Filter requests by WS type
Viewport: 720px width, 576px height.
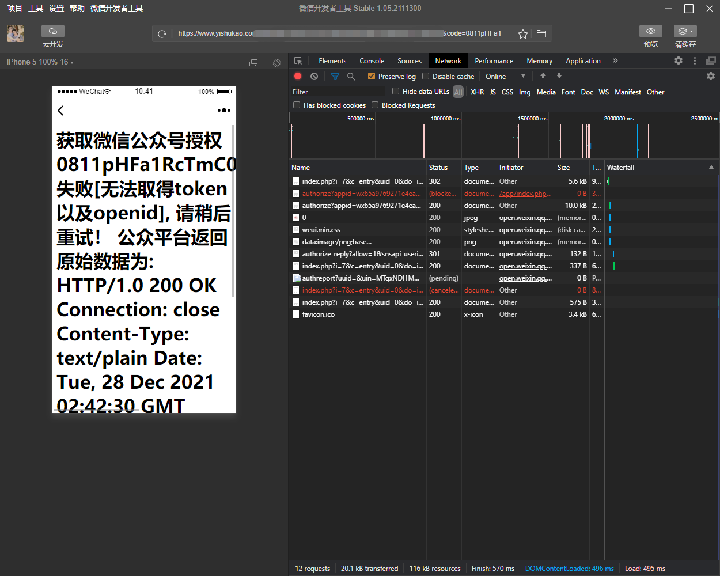coord(604,92)
